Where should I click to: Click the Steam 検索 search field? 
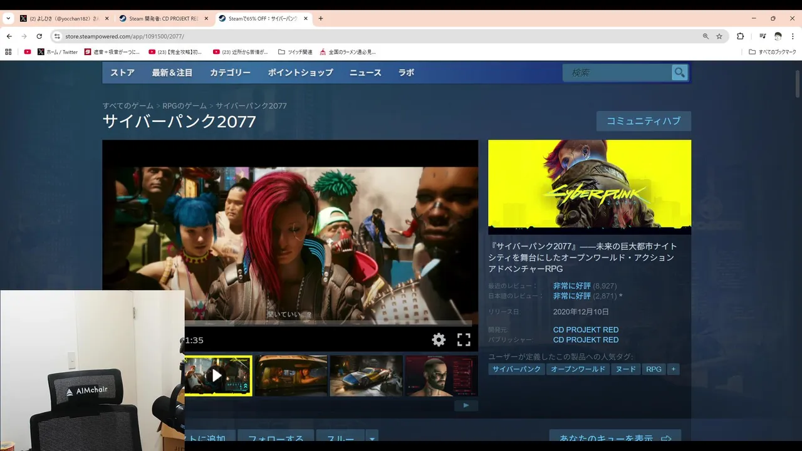(x=617, y=73)
